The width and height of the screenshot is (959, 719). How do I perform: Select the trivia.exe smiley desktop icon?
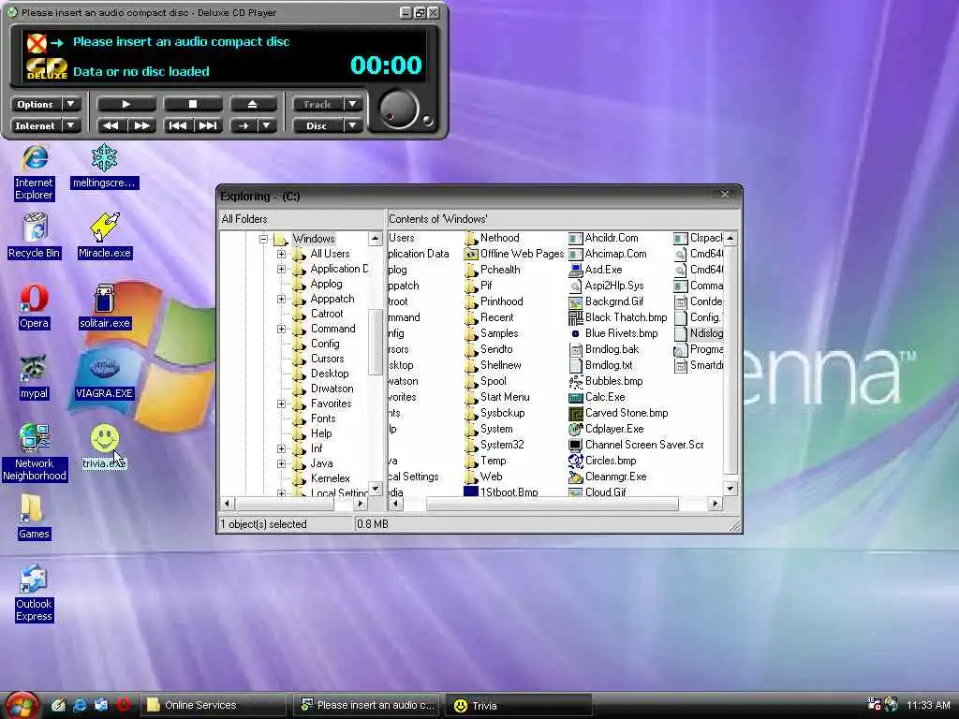104,448
